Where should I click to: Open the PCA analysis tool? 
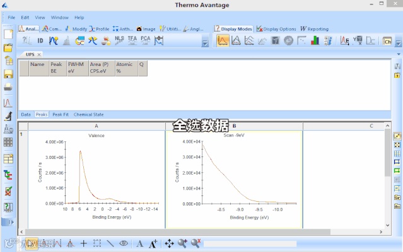146,40
